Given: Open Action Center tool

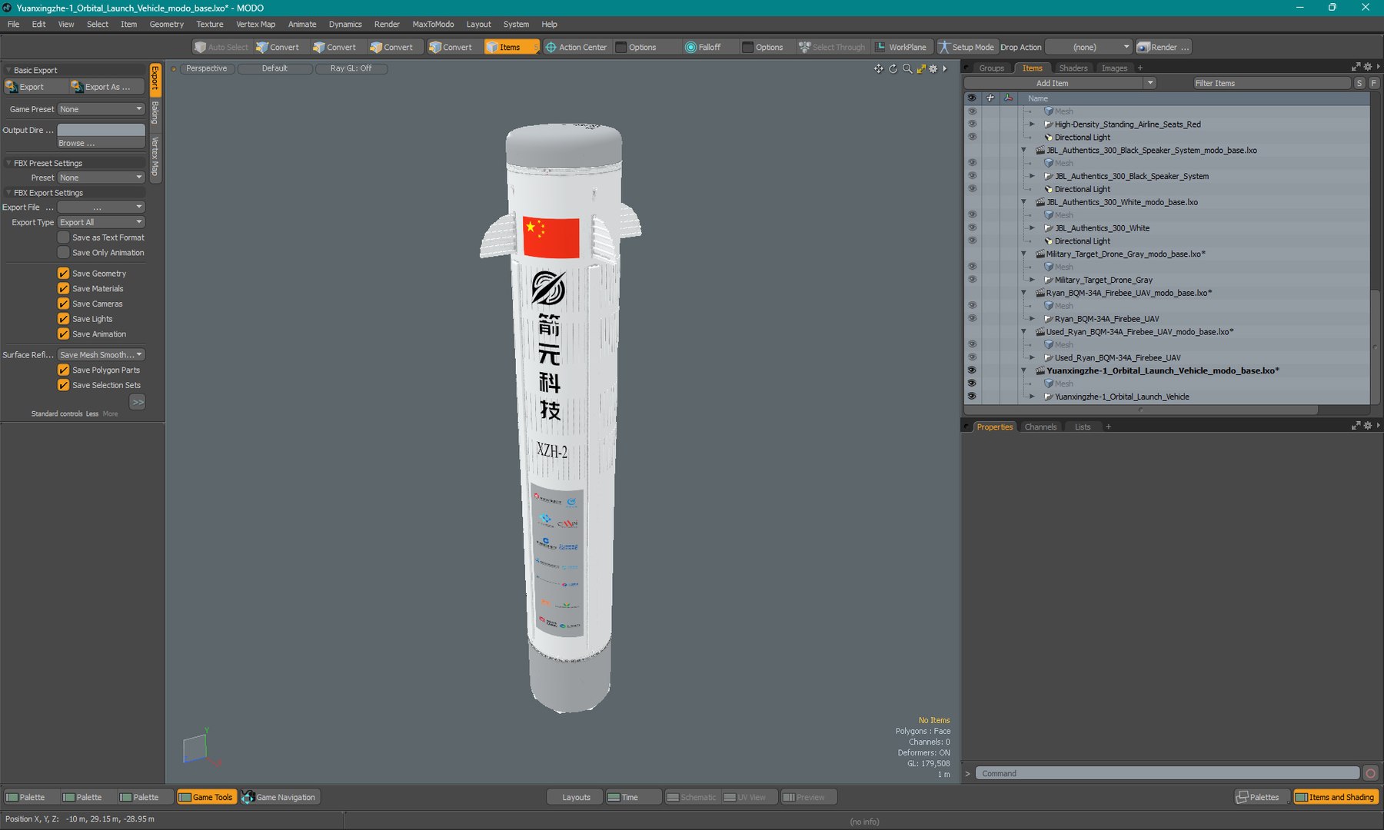Looking at the screenshot, I should coord(575,47).
